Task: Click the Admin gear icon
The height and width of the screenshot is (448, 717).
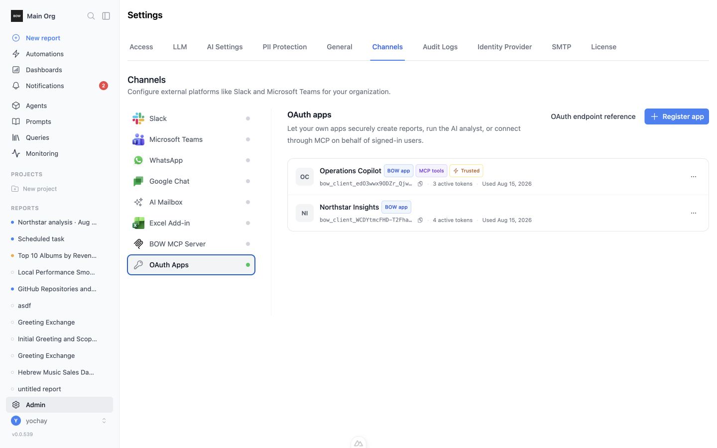Action: pyautogui.click(x=16, y=405)
